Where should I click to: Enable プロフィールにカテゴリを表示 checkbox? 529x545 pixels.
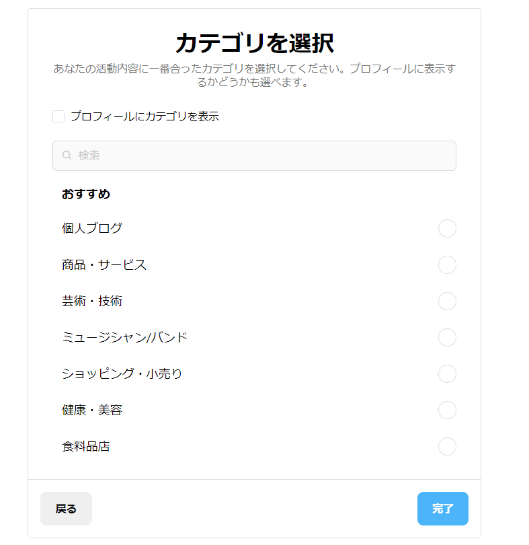tap(58, 116)
